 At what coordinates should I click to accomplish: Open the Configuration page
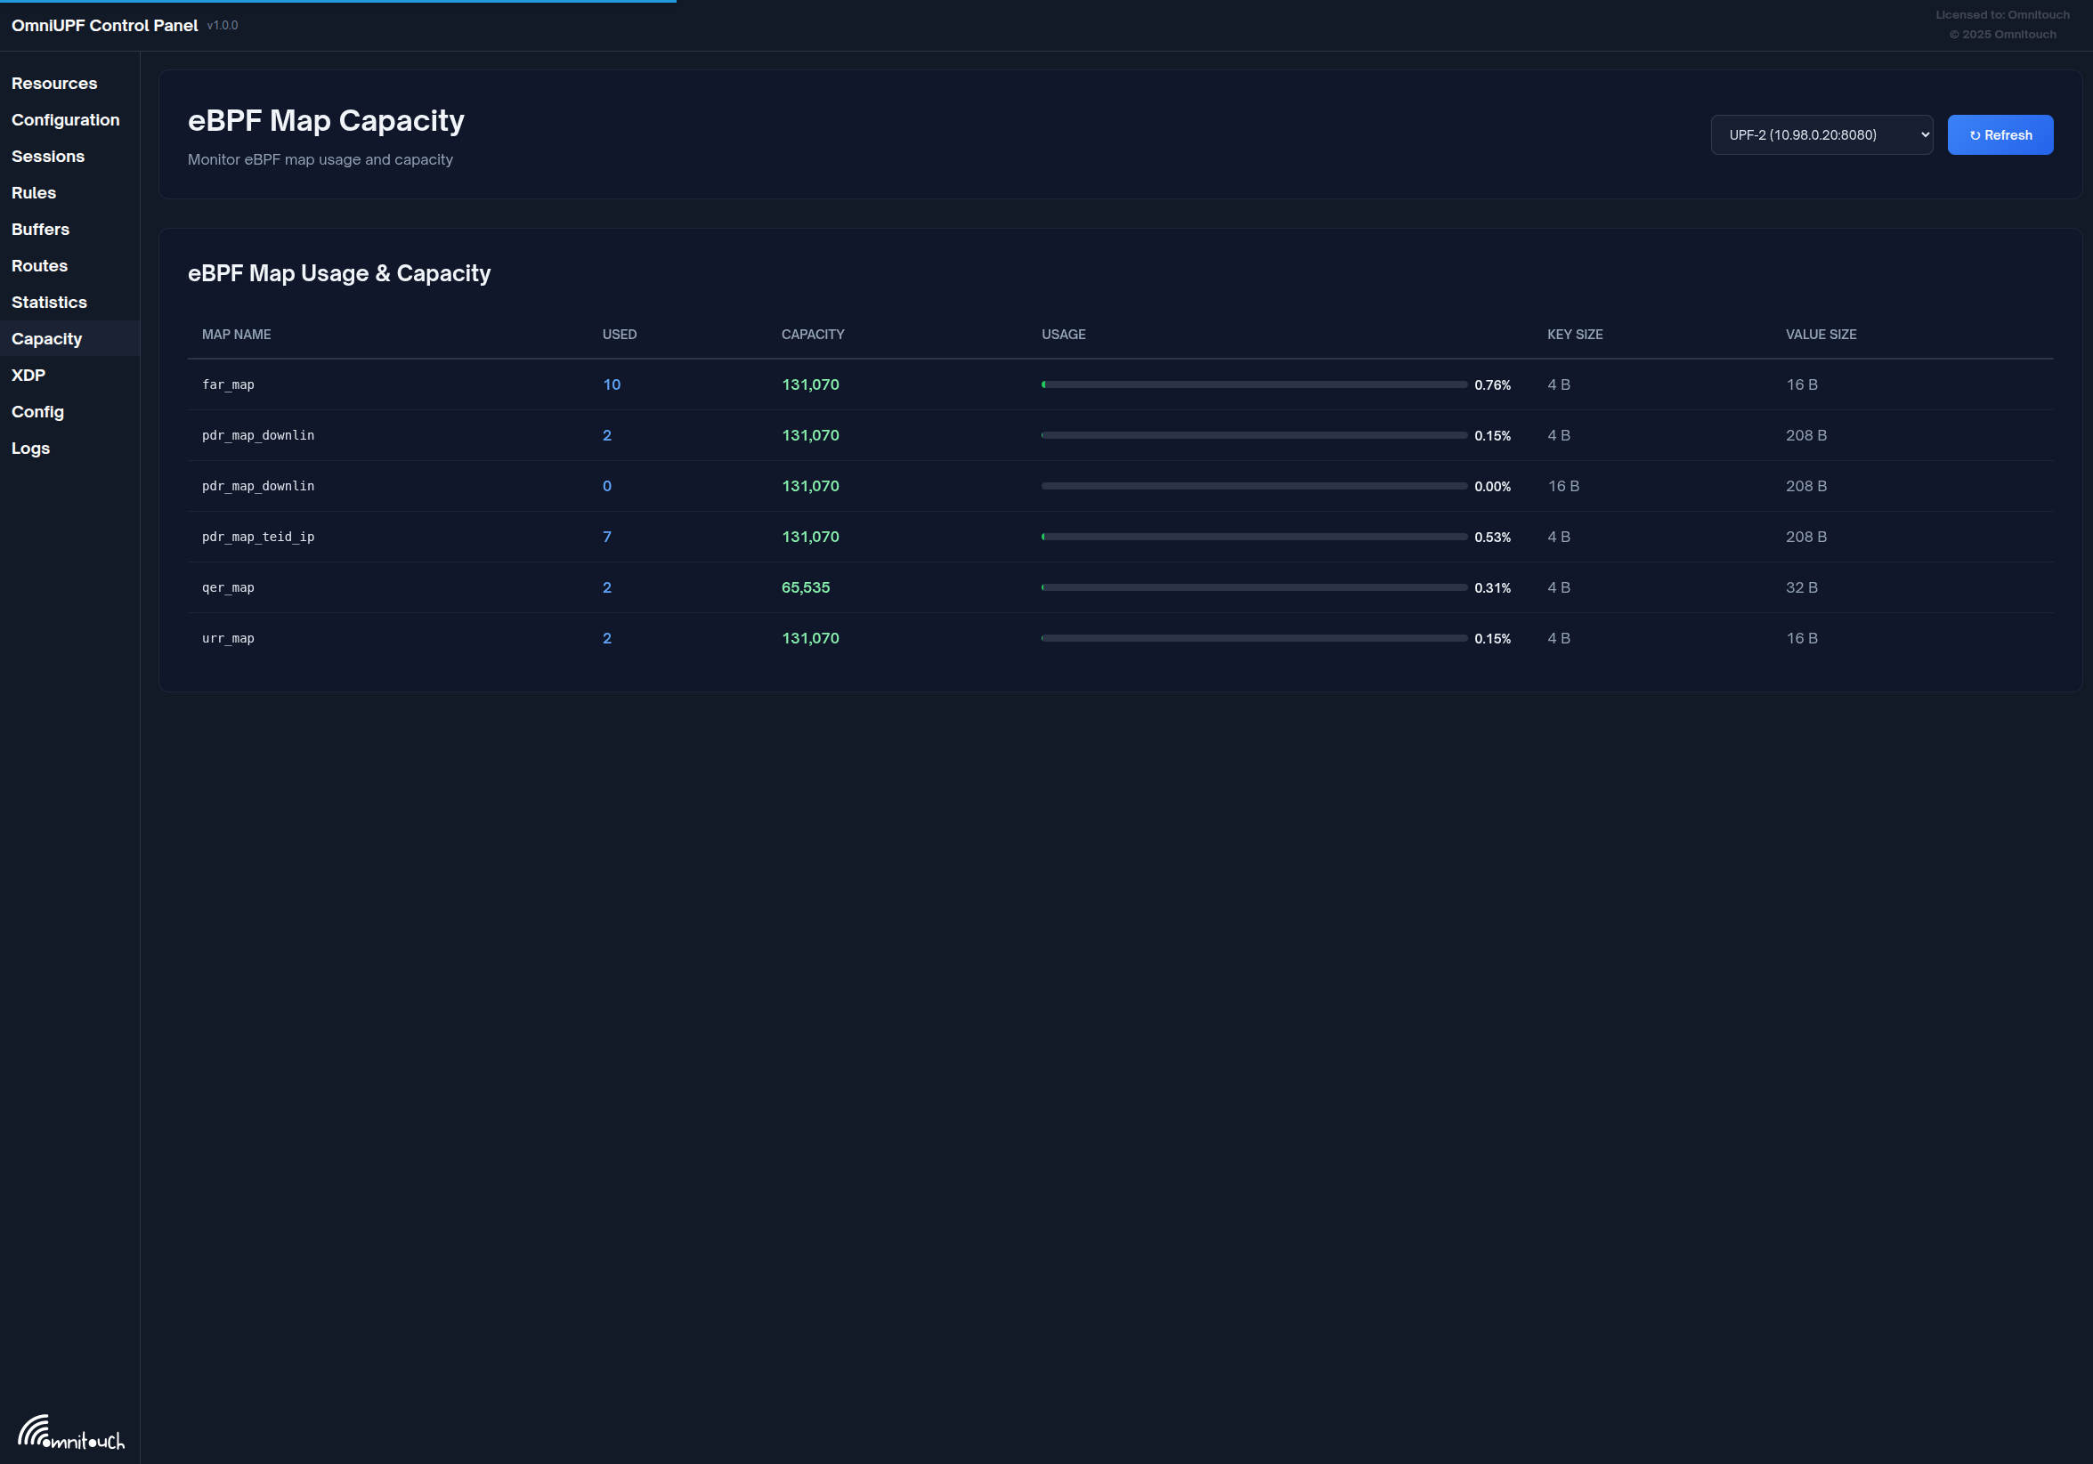coord(65,119)
